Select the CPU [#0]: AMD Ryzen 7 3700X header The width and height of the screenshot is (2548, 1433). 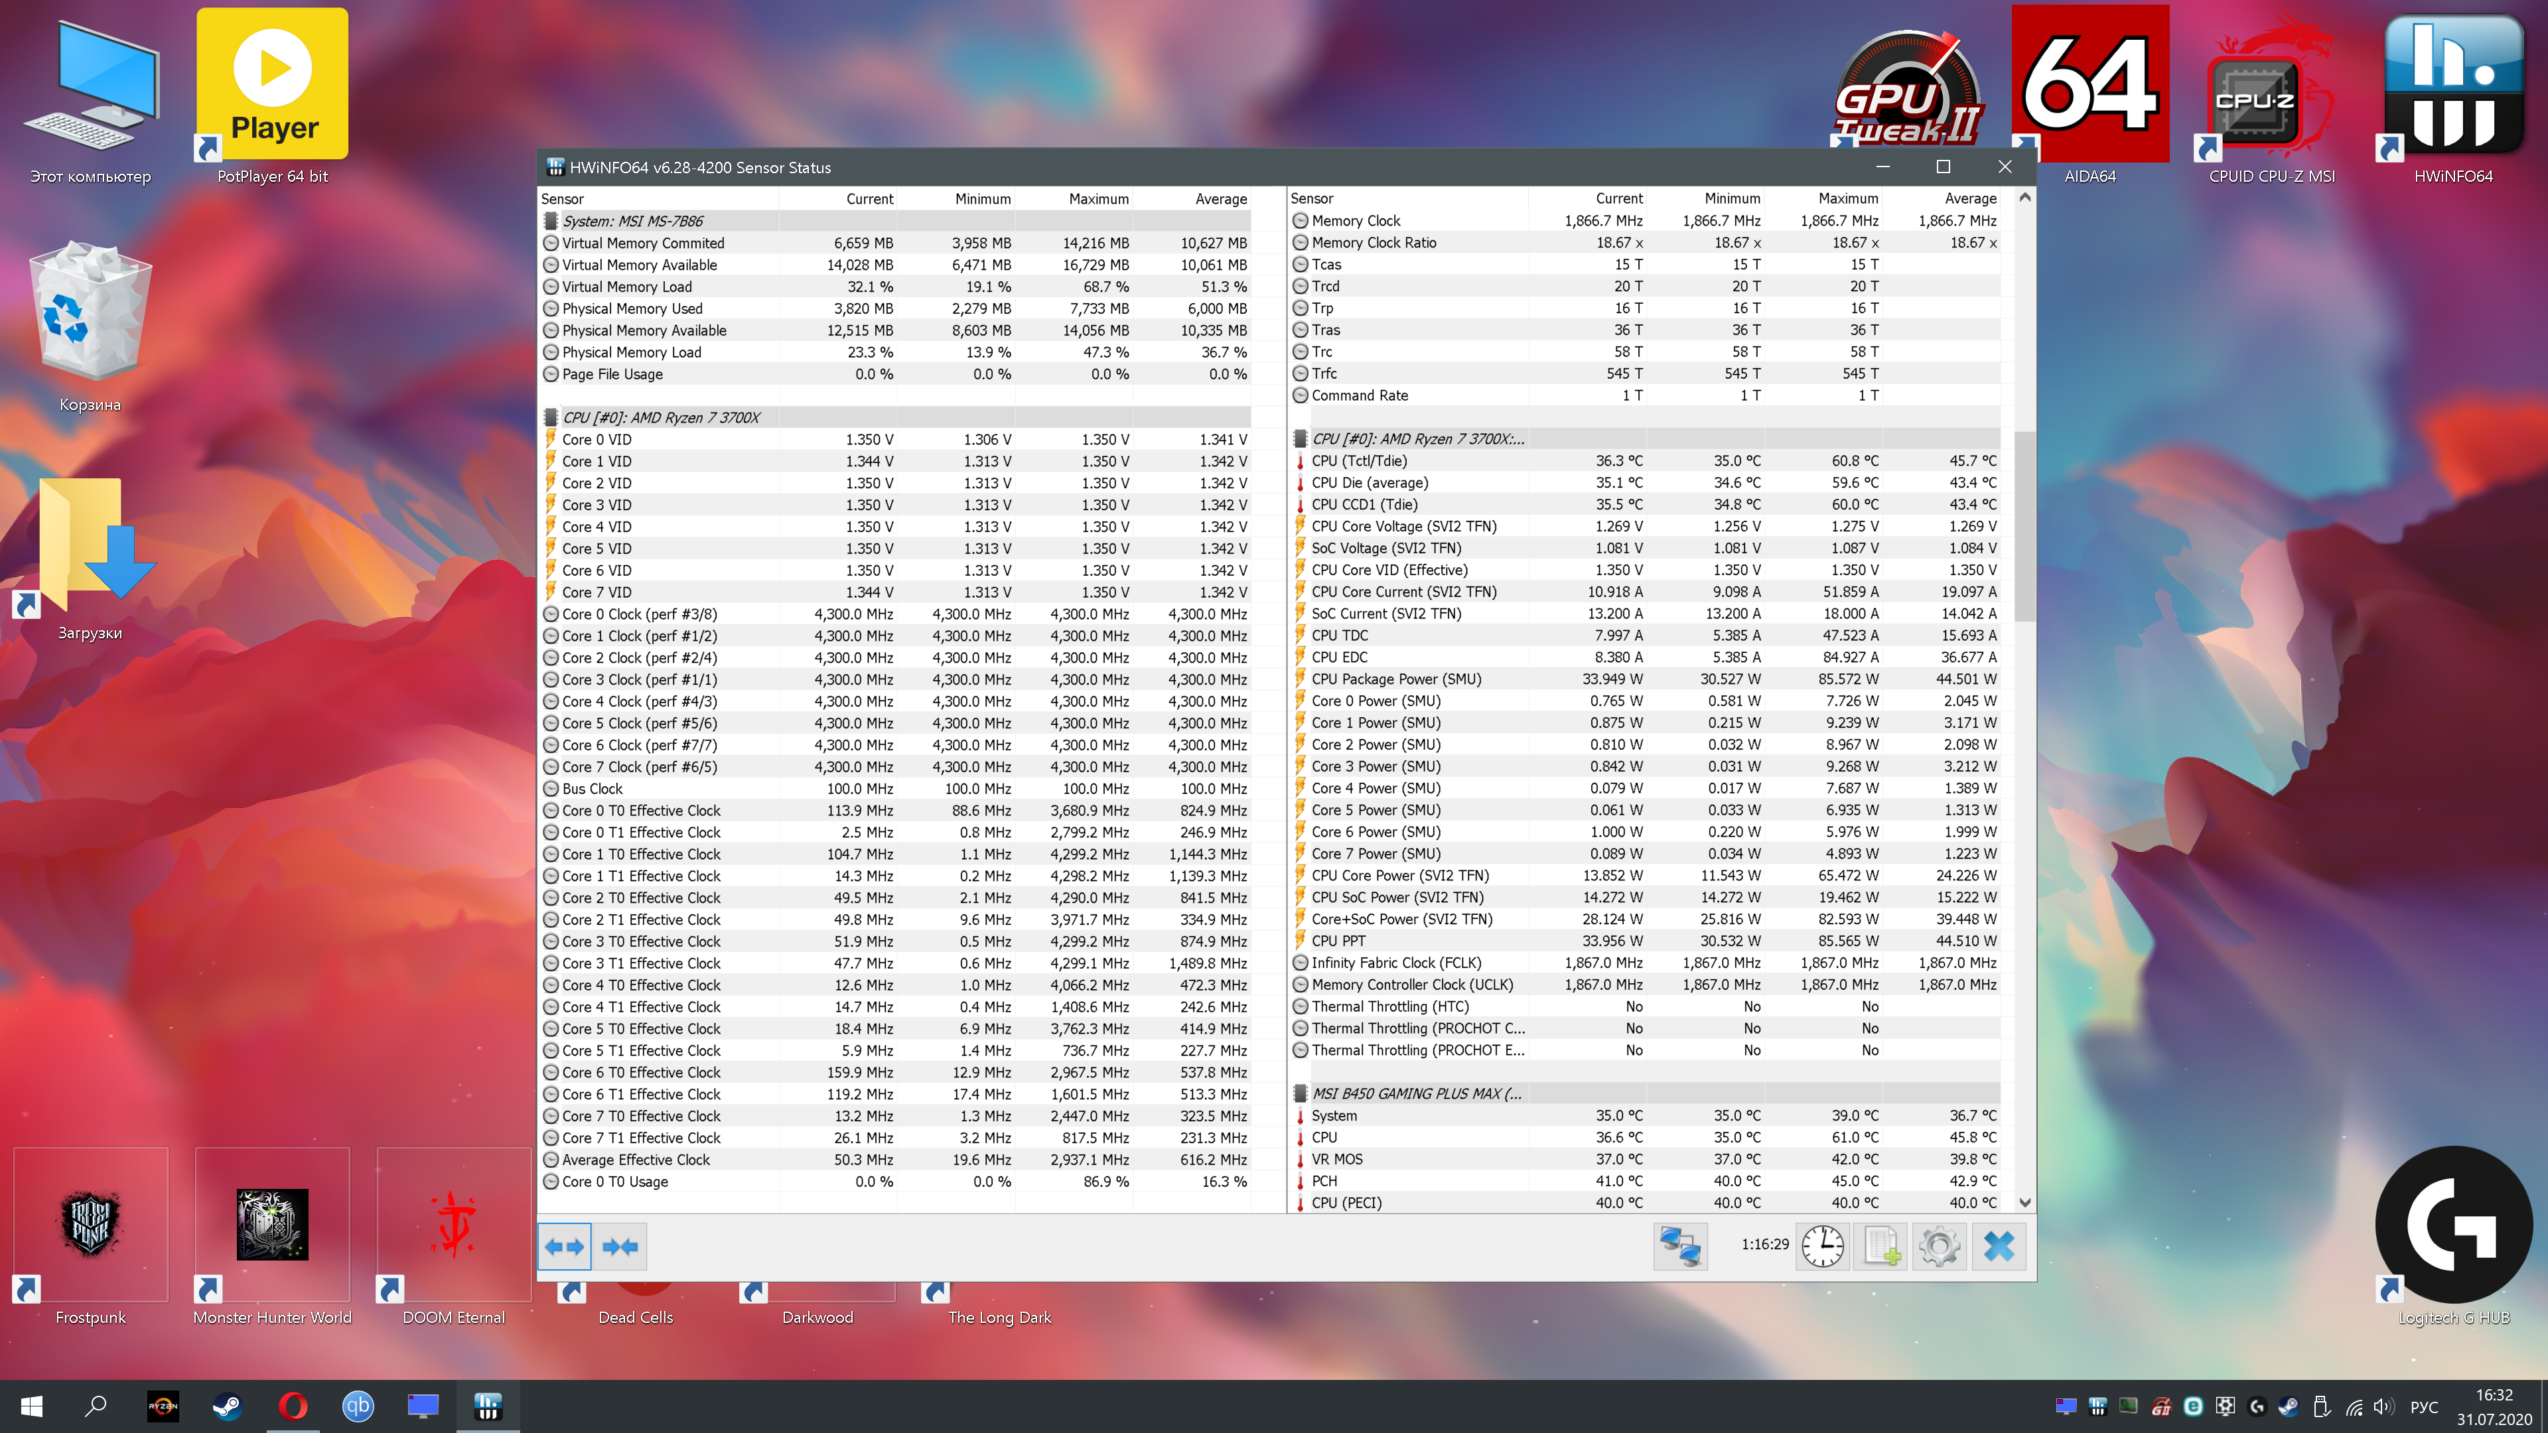[x=661, y=417]
